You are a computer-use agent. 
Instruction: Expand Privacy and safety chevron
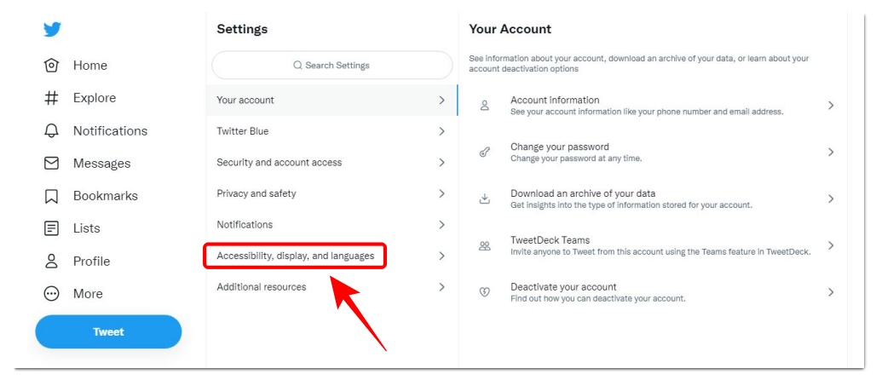[x=441, y=193]
